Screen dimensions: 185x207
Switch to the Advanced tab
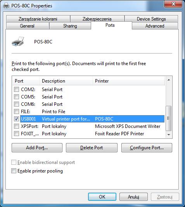tap(155, 26)
